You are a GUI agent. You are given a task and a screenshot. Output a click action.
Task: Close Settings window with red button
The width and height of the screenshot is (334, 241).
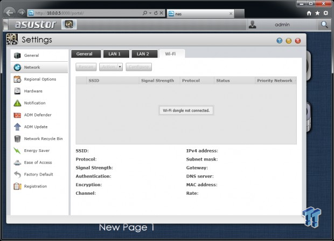pyautogui.click(x=298, y=41)
